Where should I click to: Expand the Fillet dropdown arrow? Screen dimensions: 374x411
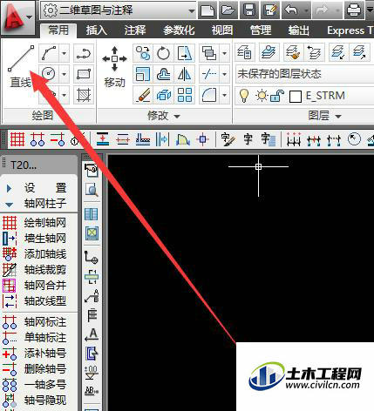coord(224,95)
